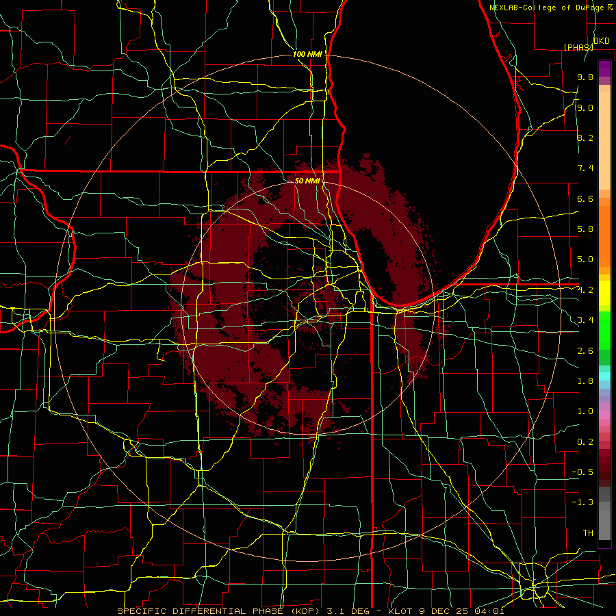Pick the pink segment near 1.0 on the color bar
Viewport: 616px width, 616px height.
point(604,415)
